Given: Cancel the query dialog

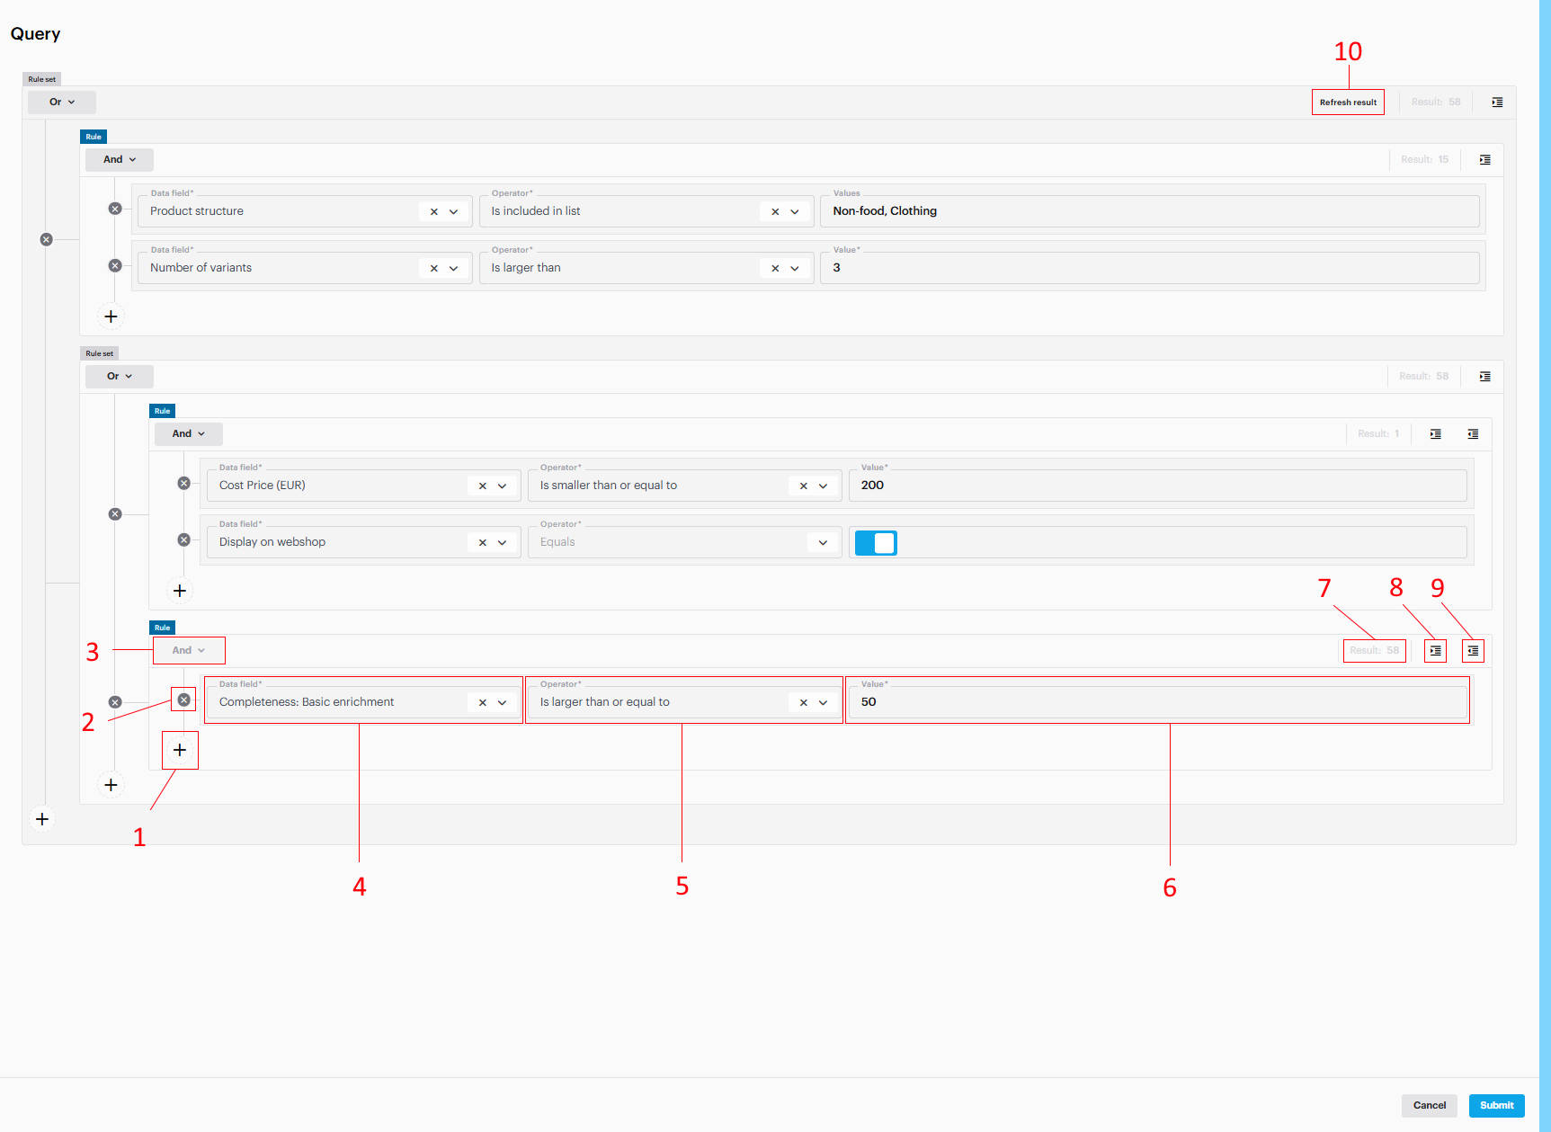Looking at the screenshot, I should pos(1429,1105).
